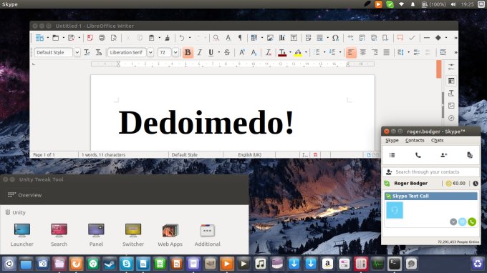Click the Insert Image icon
This screenshot has height=273, width=487.
[270, 38]
